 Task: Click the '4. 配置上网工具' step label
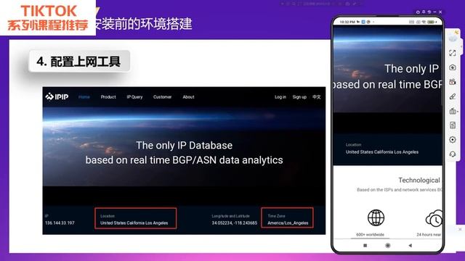tap(79, 61)
